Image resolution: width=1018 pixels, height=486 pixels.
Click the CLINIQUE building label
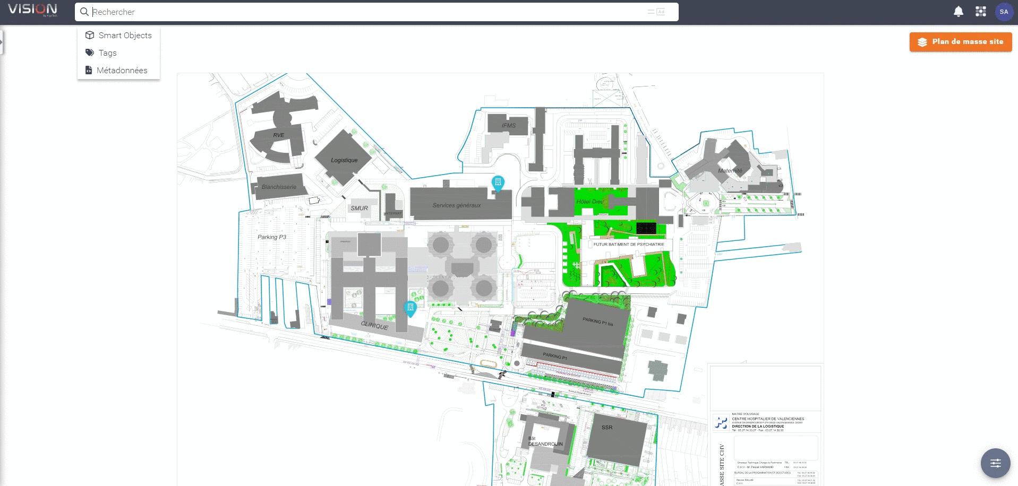pos(374,326)
